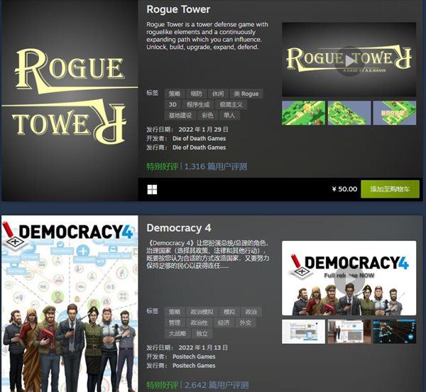Open second Democracy 4 screenshot thumbnail
The height and width of the screenshot is (392, 426).
pyautogui.click(x=349, y=332)
